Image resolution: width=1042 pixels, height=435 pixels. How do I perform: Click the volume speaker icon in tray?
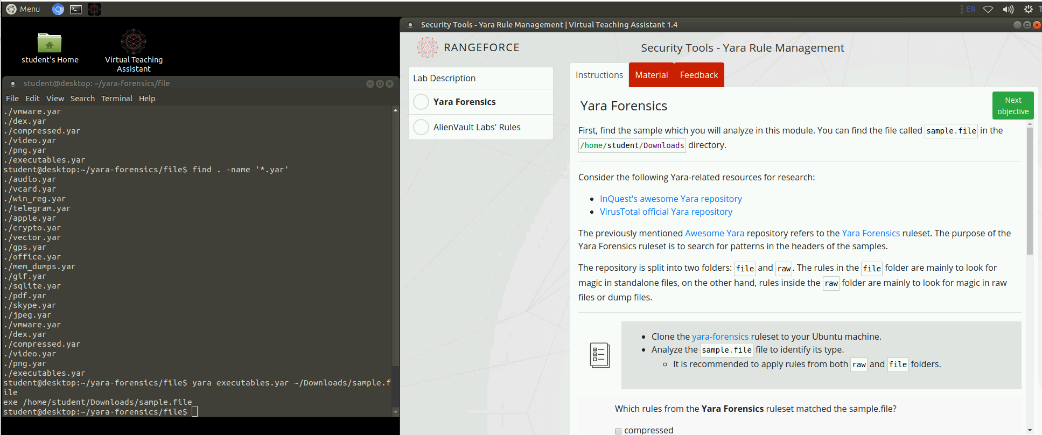1008,9
